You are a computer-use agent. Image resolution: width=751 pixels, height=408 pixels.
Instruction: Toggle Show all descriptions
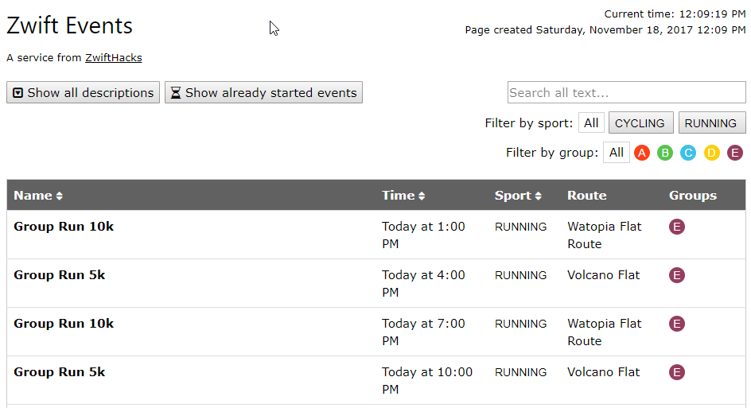(83, 92)
